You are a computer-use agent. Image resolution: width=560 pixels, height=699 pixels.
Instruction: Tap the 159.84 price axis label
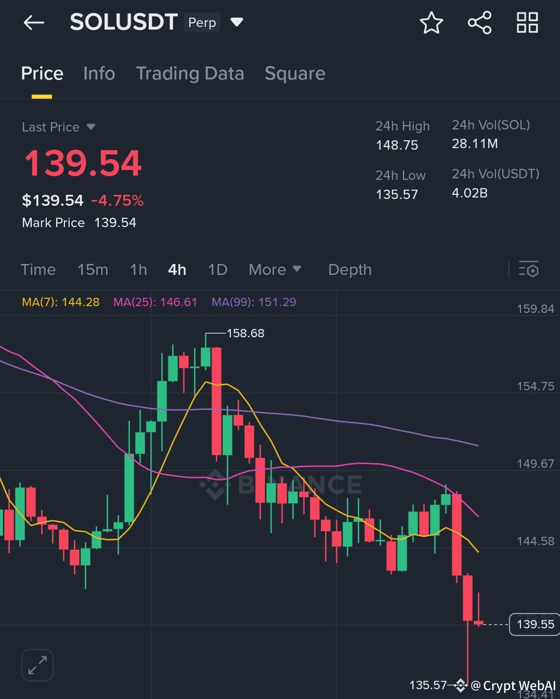536,309
